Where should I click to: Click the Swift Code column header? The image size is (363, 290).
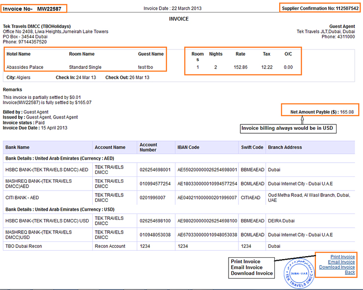pyautogui.click(x=252, y=147)
